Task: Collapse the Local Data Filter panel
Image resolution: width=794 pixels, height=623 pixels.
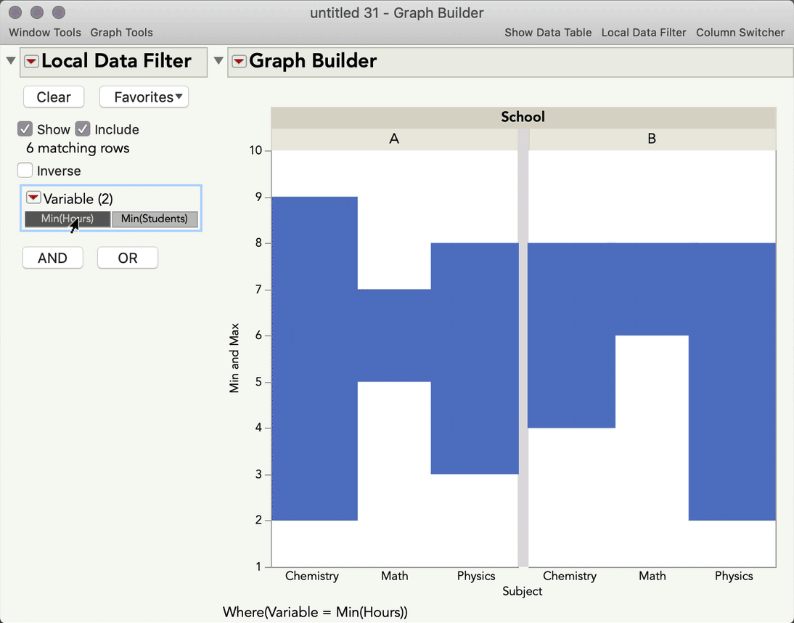Action: point(11,61)
